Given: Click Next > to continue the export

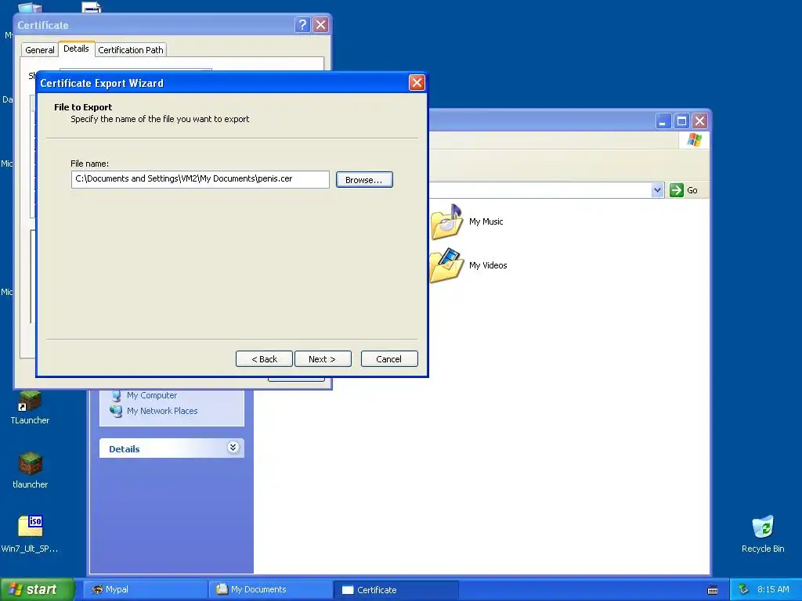Looking at the screenshot, I should coord(322,358).
